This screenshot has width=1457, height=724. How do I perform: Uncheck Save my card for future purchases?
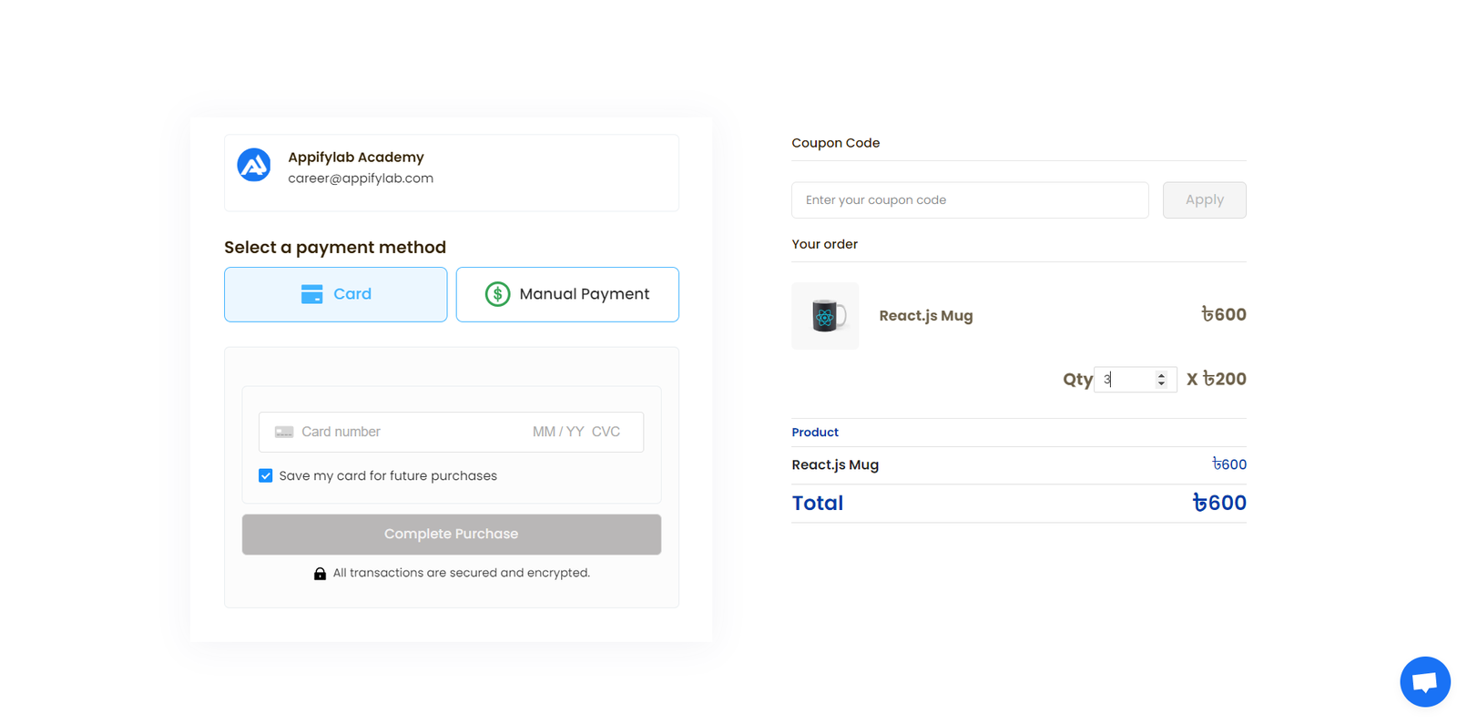[266, 475]
